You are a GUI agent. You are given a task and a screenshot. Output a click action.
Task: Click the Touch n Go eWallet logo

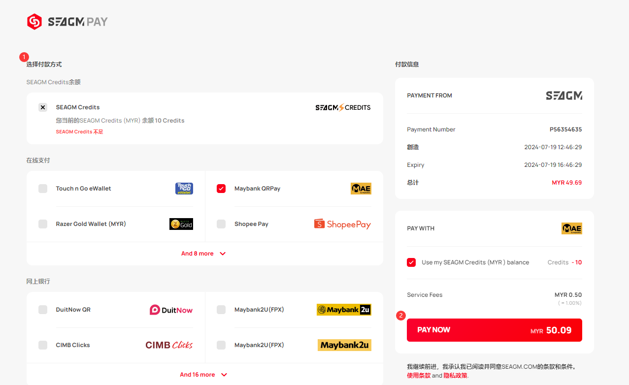[x=184, y=189]
